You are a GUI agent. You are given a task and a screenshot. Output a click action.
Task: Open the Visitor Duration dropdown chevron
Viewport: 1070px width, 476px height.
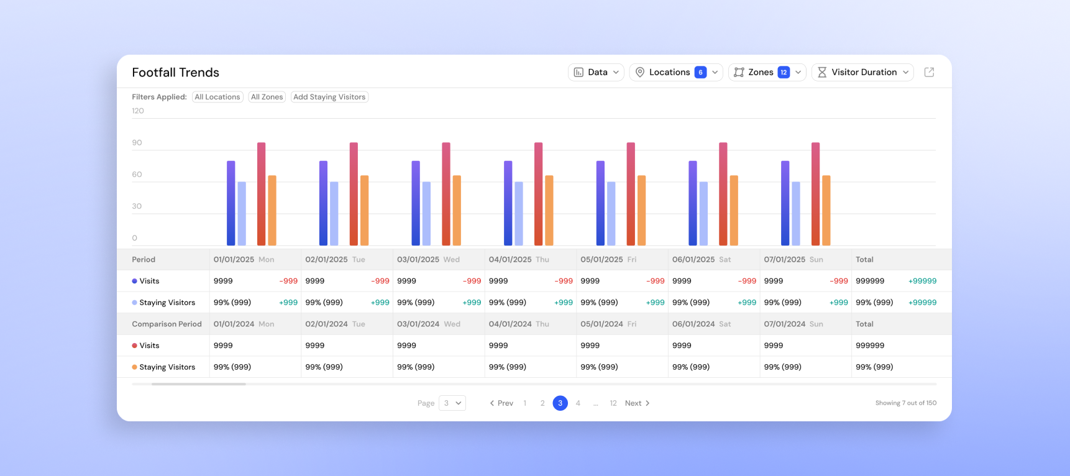(x=905, y=72)
